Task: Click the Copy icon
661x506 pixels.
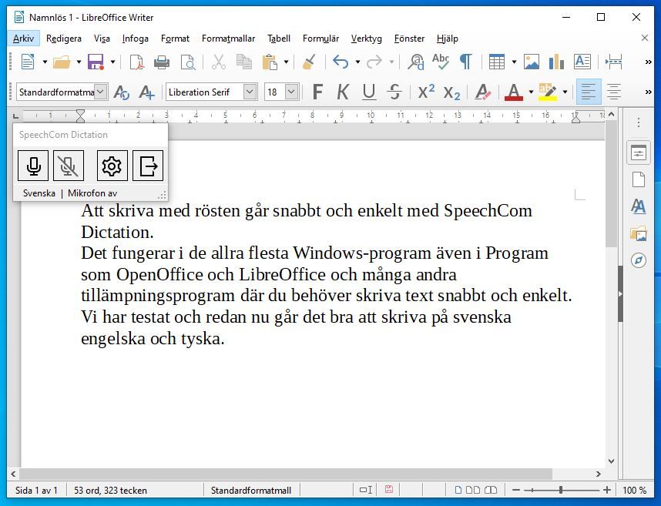Action: [x=243, y=62]
